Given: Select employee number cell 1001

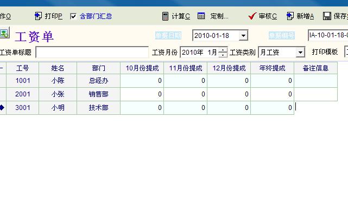Looking at the screenshot, I should pos(23,81).
